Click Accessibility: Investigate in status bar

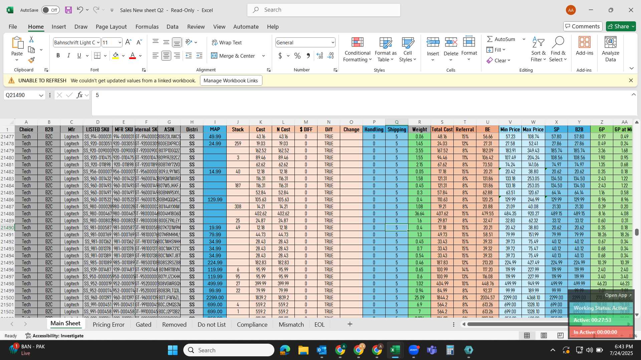(x=54, y=336)
